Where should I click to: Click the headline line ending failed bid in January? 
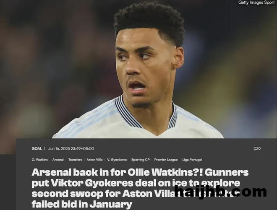82,205
